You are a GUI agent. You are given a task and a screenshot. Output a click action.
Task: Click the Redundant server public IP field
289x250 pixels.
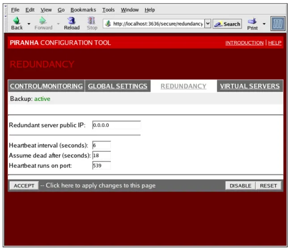click(x=116, y=125)
